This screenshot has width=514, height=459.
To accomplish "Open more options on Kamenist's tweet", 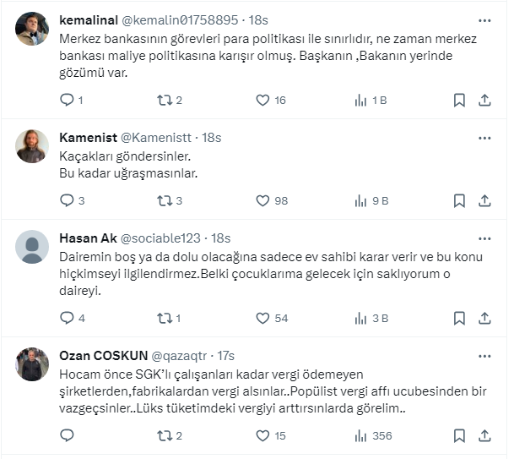I will (x=484, y=138).
